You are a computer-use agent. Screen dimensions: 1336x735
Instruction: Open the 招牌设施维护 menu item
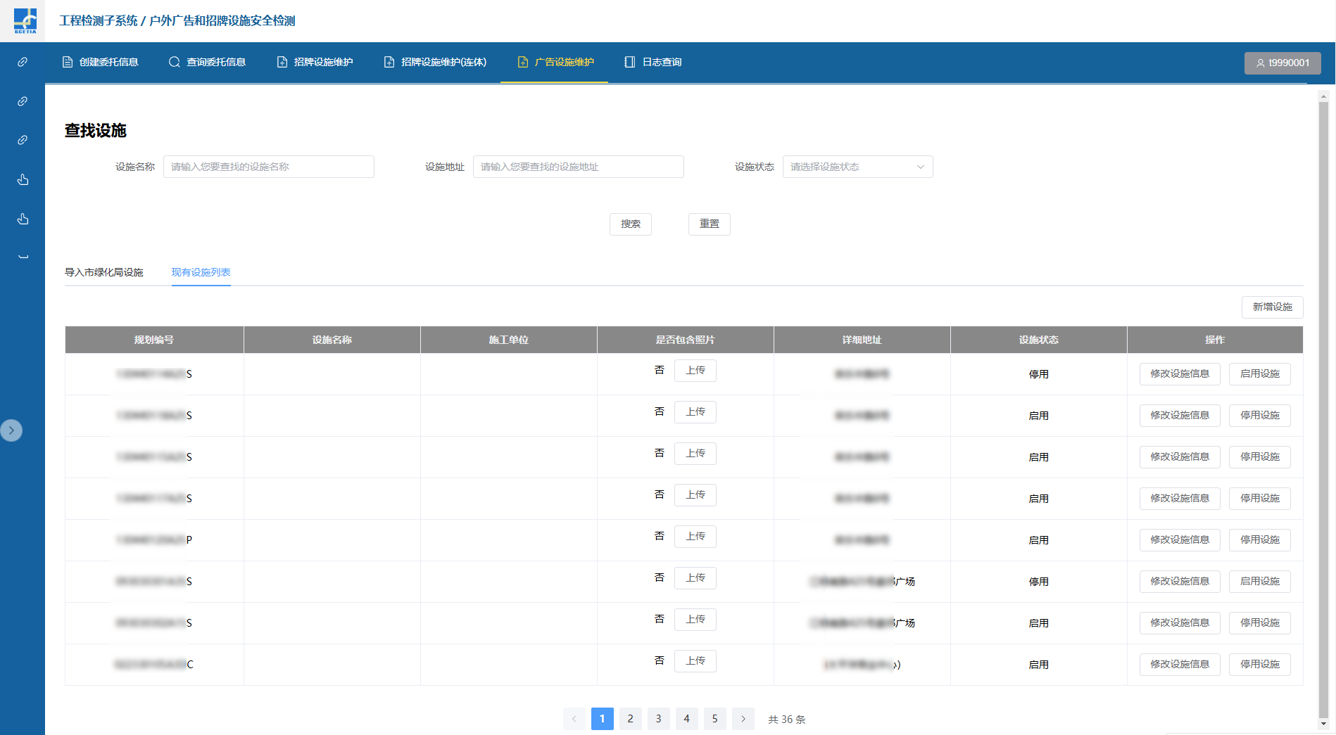[x=315, y=62]
